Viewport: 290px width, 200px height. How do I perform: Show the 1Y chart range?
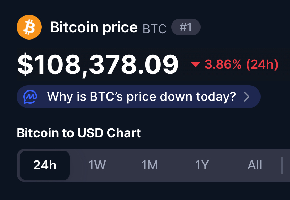pos(202,165)
